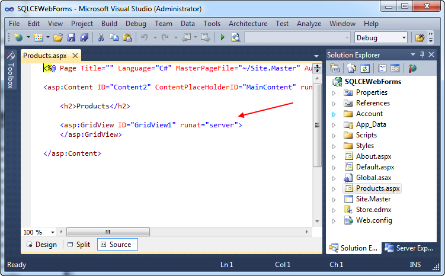
Task: Click the editor horizontal scrollbar thumb
Action: (108, 232)
